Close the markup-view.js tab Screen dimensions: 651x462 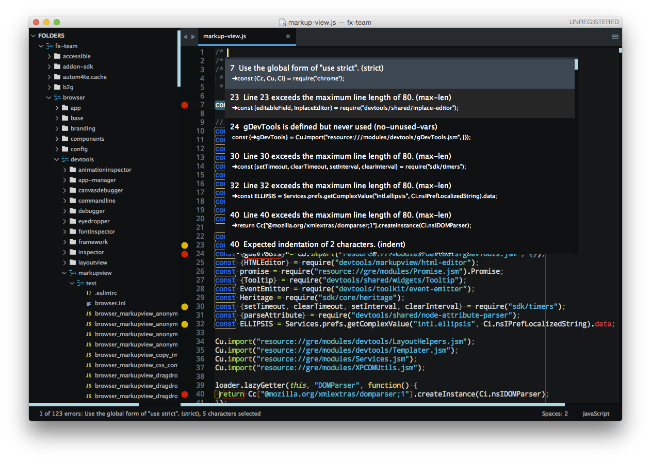point(288,37)
